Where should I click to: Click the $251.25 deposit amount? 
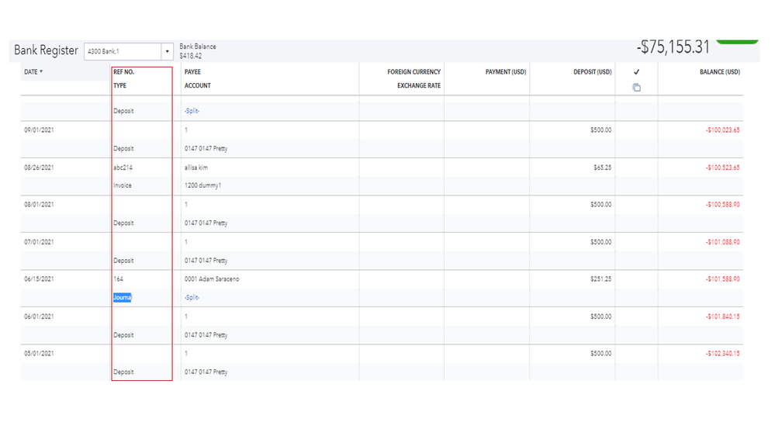600,279
